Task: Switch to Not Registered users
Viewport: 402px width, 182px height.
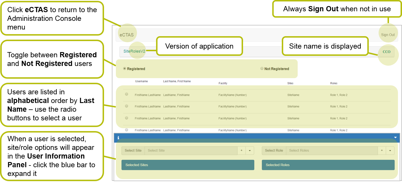Action: click(262, 69)
